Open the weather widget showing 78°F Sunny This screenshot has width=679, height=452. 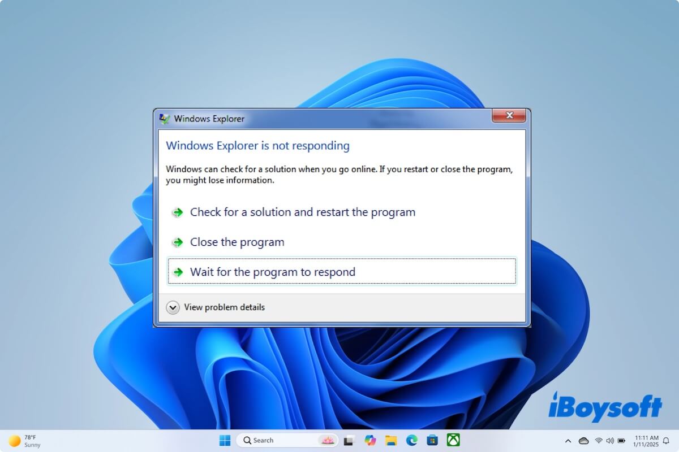click(x=25, y=441)
